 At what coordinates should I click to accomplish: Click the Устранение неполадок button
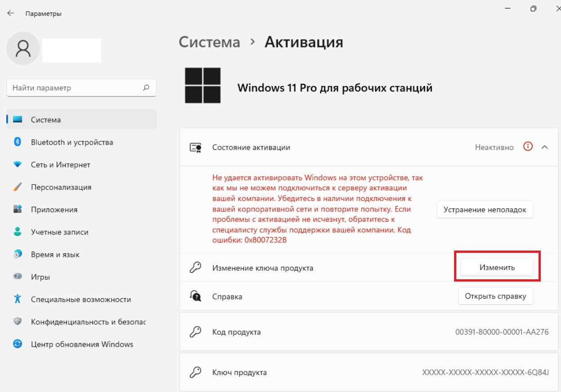click(485, 210)
